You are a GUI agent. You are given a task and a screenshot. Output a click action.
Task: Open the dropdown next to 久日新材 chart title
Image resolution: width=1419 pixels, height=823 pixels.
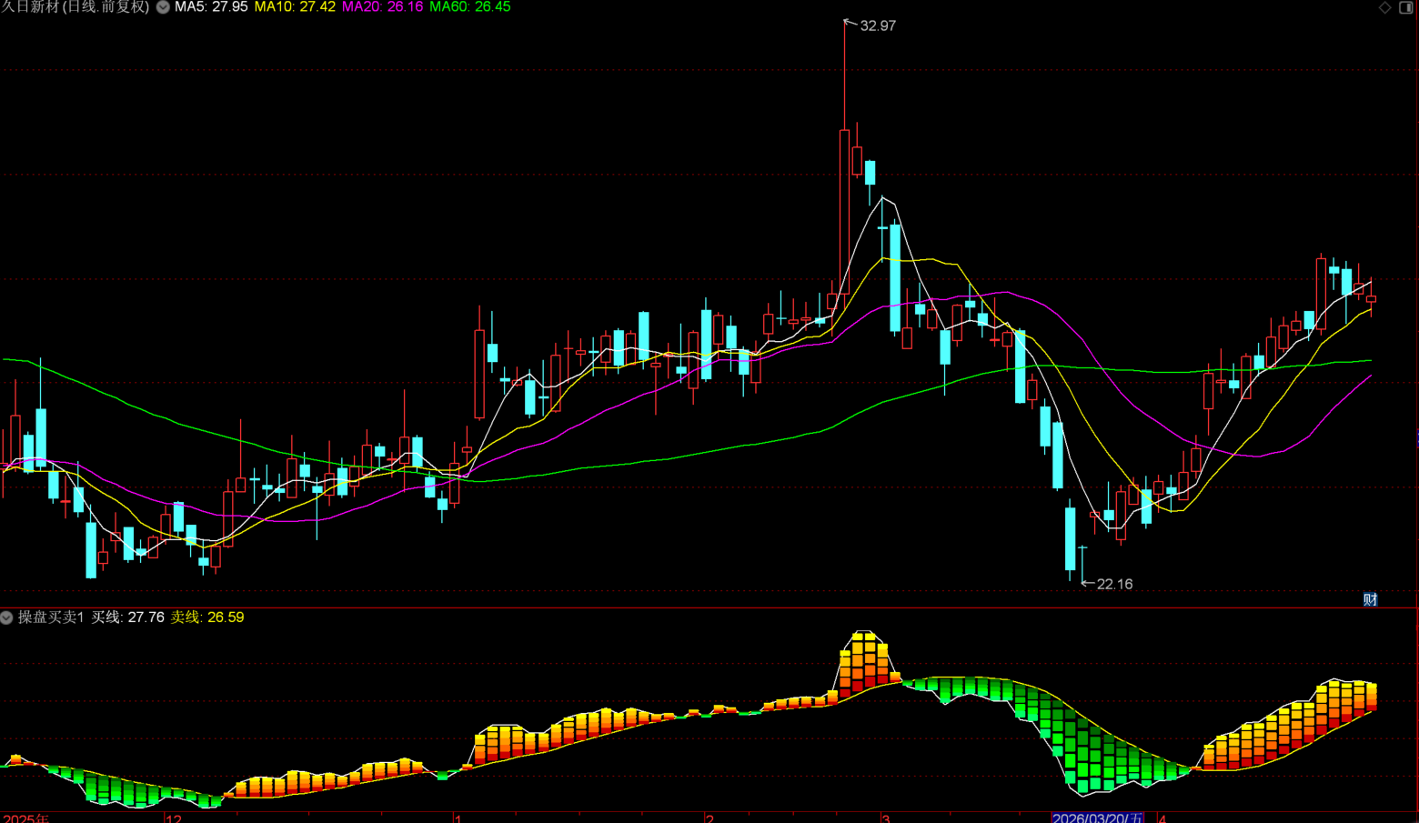coord(163,7)
